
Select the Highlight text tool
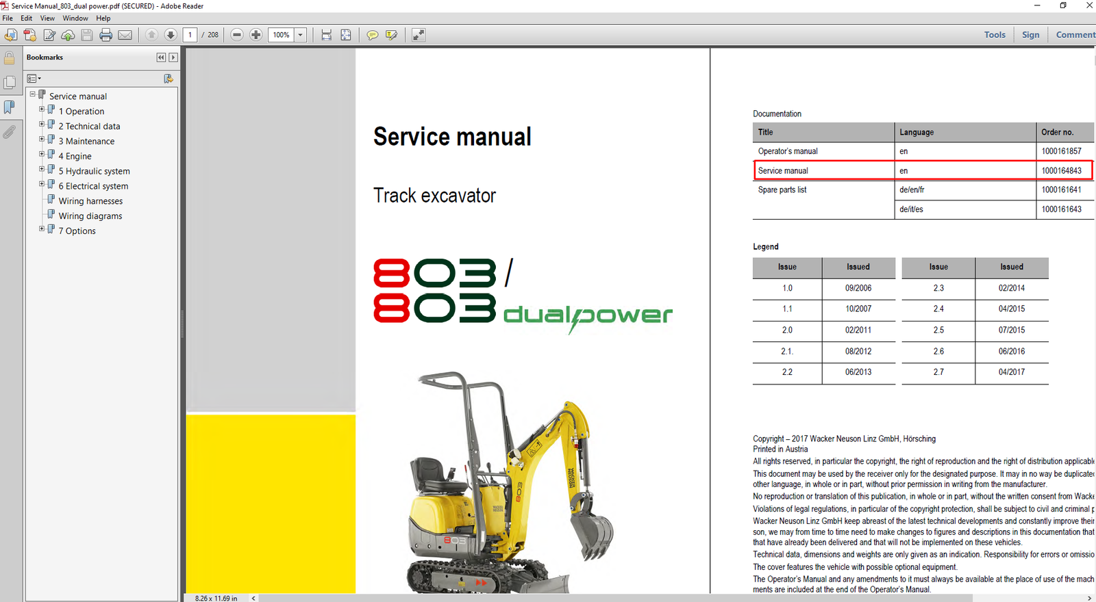391,35
